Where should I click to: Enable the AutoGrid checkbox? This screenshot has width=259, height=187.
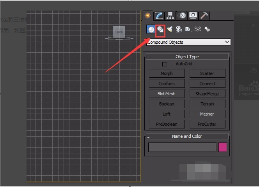[x=165, y=64]
